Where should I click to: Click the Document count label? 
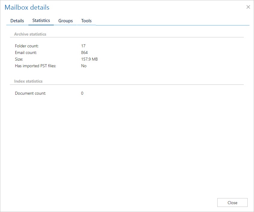pos(30,93)
